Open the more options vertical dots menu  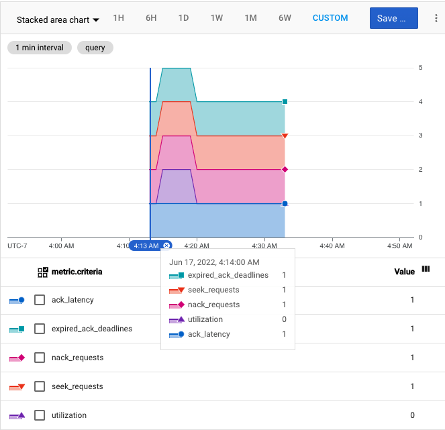point(436,19)
